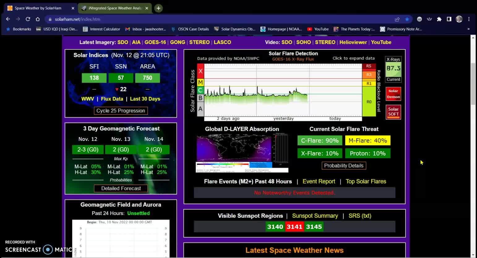This screenshot has width=477, height=258.
Task: Open GOES-16 imagery link
Action: coord(155,42)
